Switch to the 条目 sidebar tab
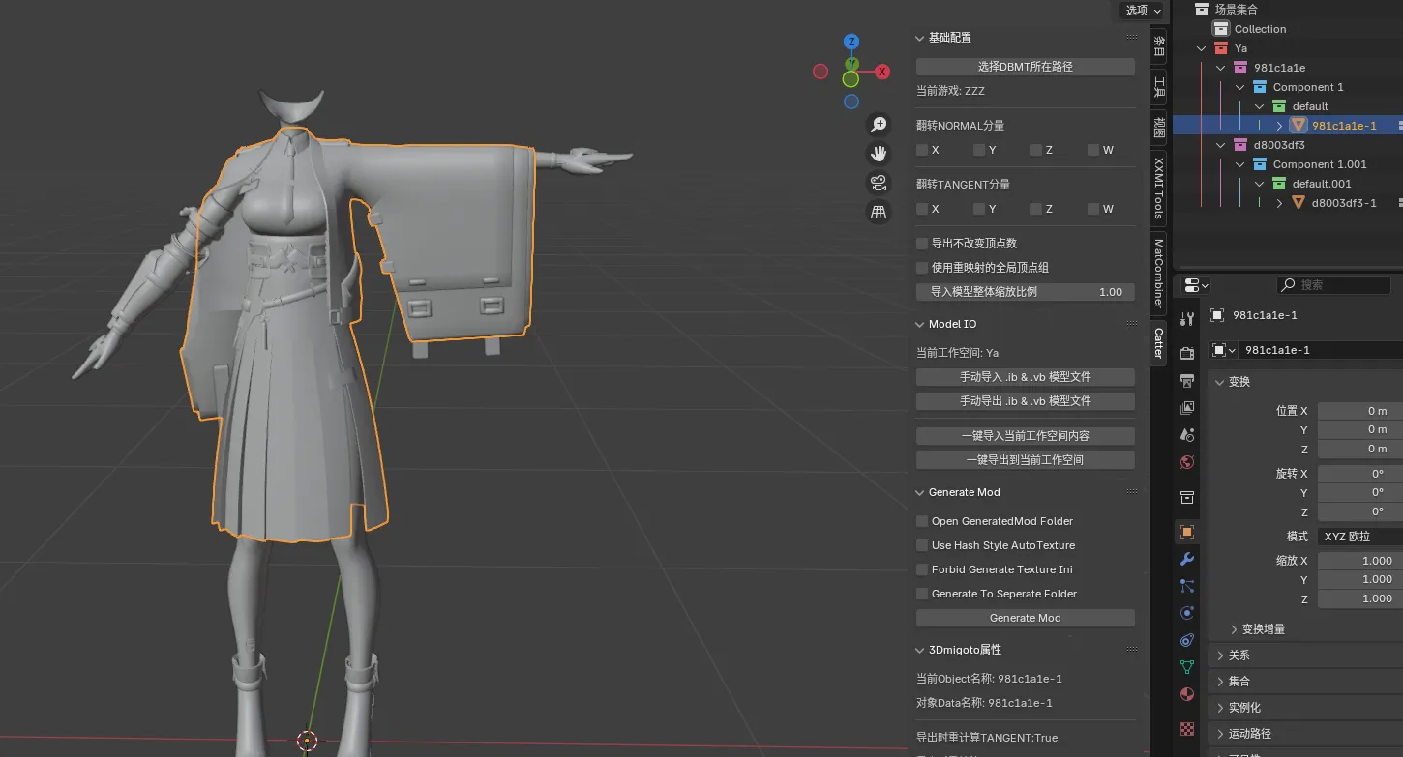 [1159, 45]
